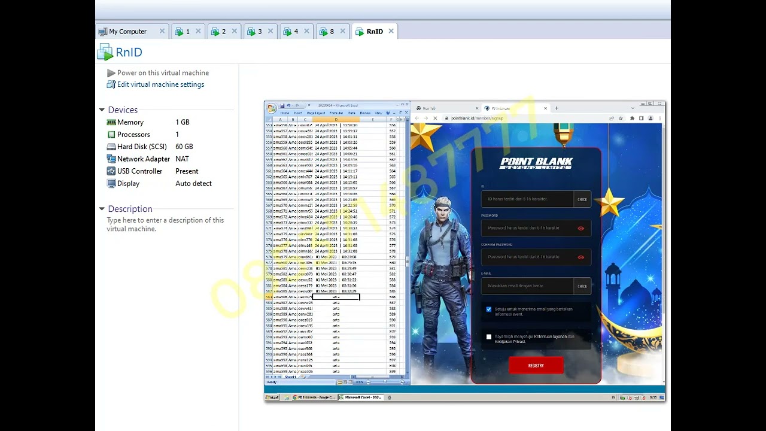Click Excel's Undo icon

(x=288, y=105)
